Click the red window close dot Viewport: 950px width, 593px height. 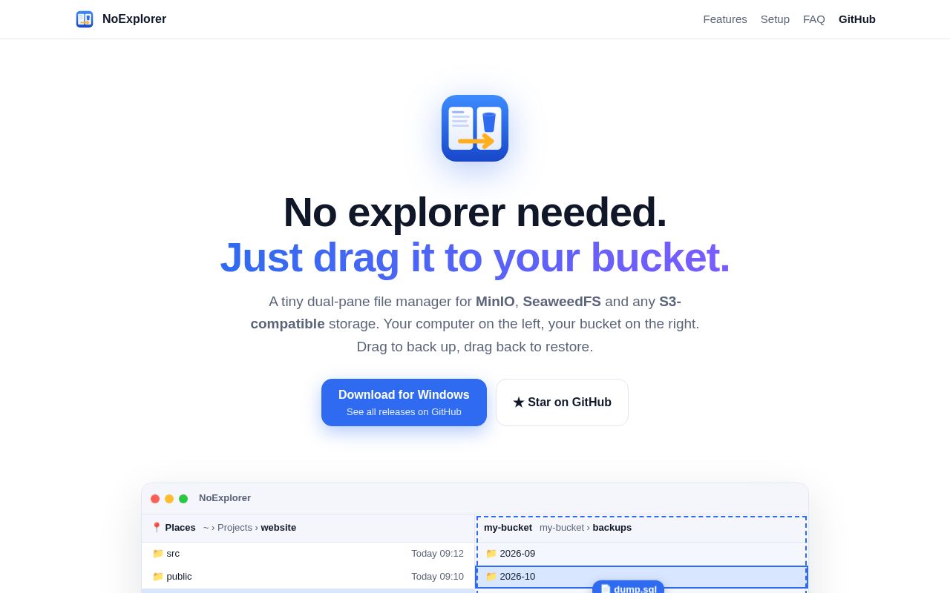[155, 499]
